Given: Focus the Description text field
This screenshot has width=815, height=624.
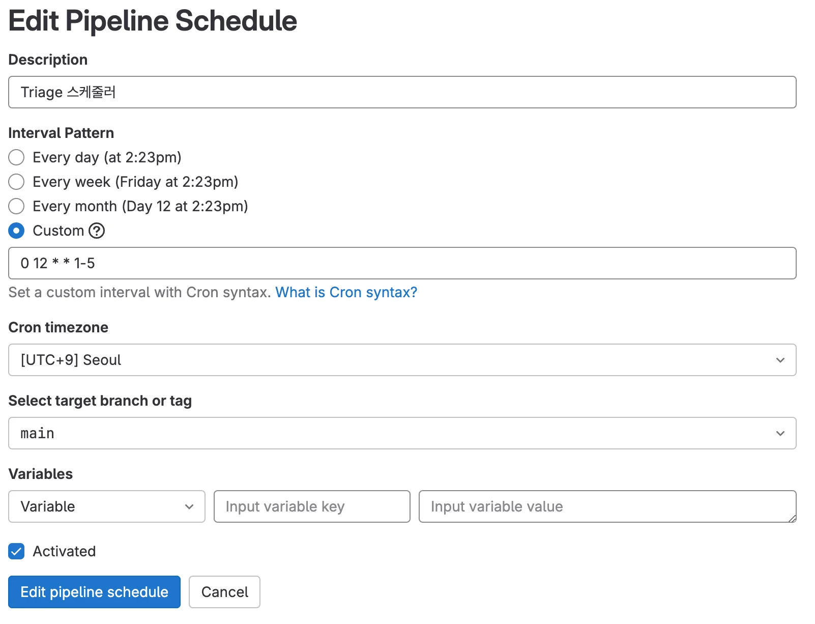Looking at the screenshot, I should coord(402,92).
